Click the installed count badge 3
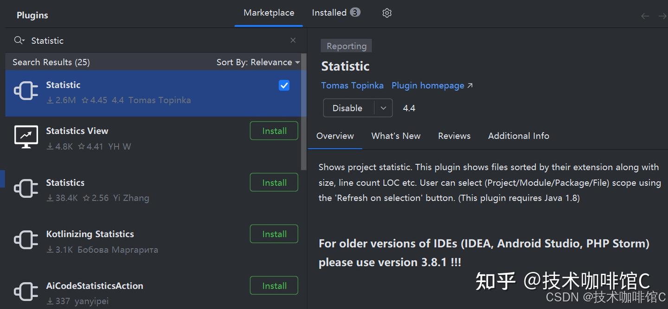 (355, 13)
